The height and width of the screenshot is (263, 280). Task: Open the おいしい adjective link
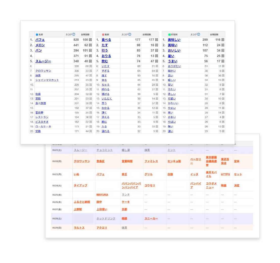pyautogui.click(x=174, y=51)
